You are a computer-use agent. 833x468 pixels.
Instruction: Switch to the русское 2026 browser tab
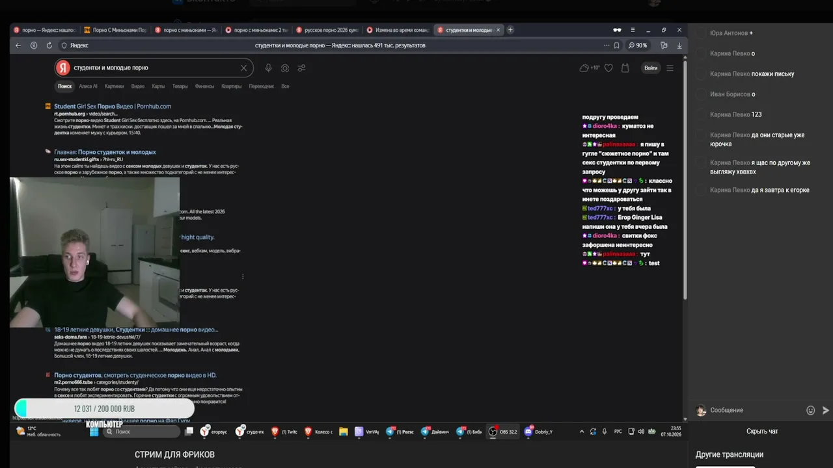click(327, 30)
